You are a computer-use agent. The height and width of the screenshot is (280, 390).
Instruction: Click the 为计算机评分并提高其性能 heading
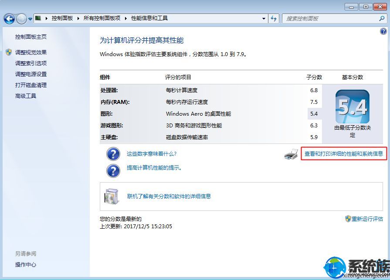click(x=142, y=40)
